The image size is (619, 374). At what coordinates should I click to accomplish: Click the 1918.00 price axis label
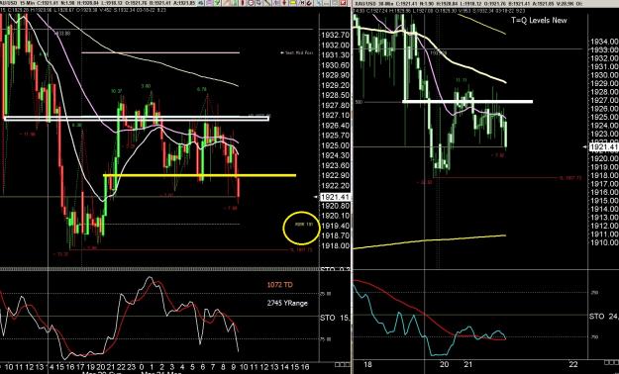[x=336, y=245]
